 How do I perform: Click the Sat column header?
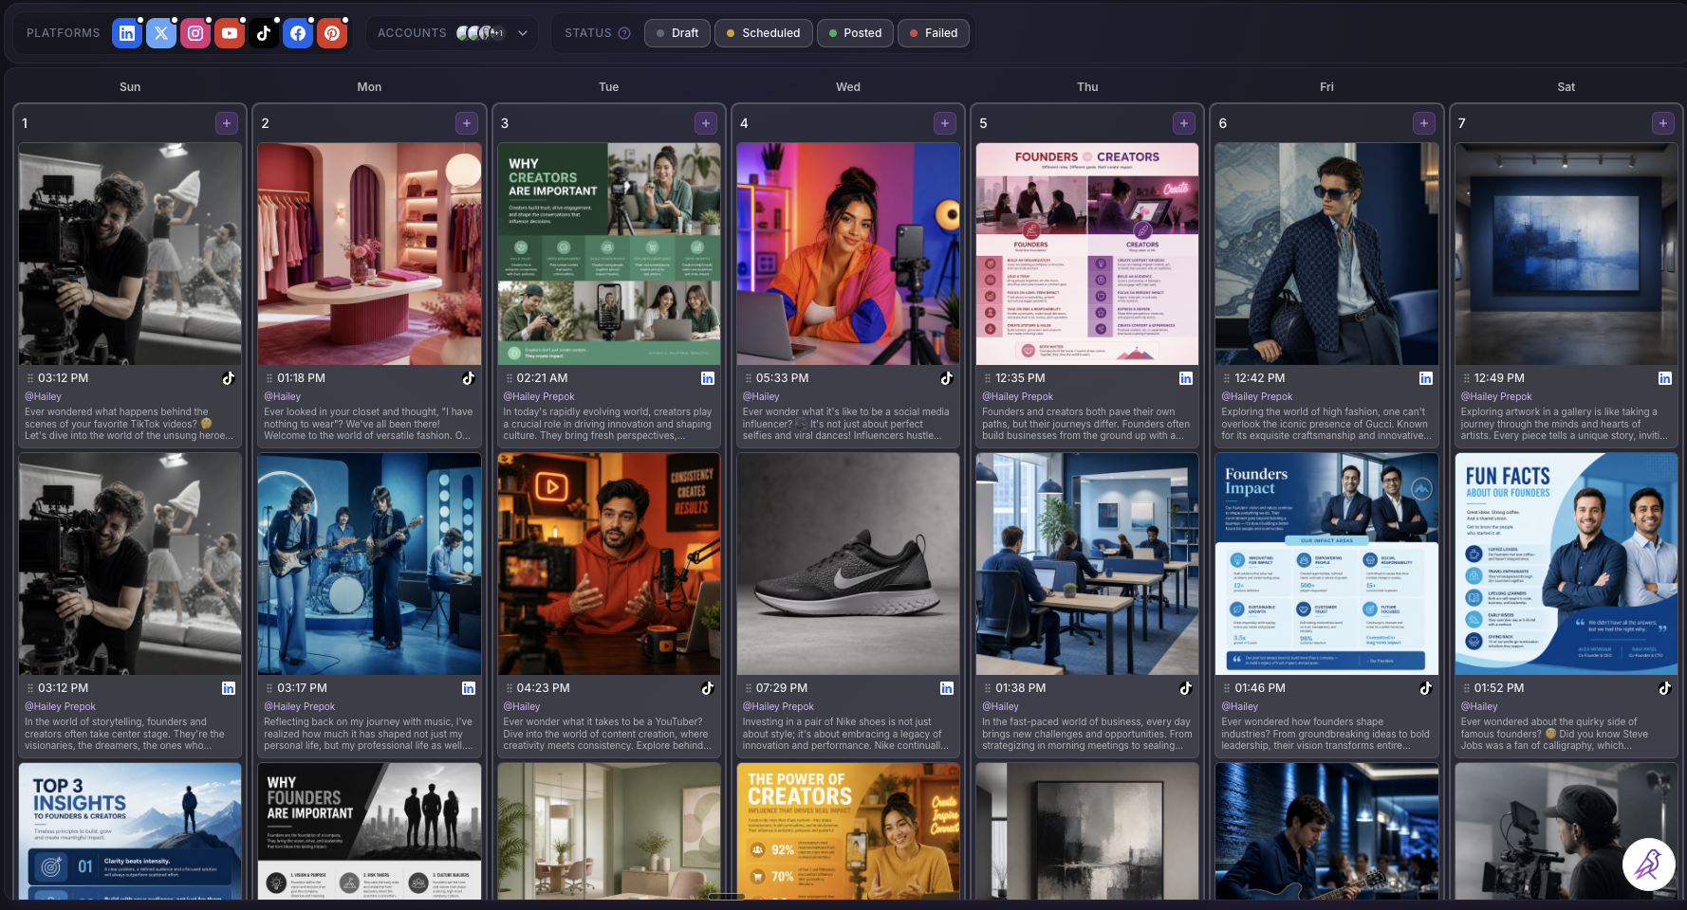[x=1566, y=87]
